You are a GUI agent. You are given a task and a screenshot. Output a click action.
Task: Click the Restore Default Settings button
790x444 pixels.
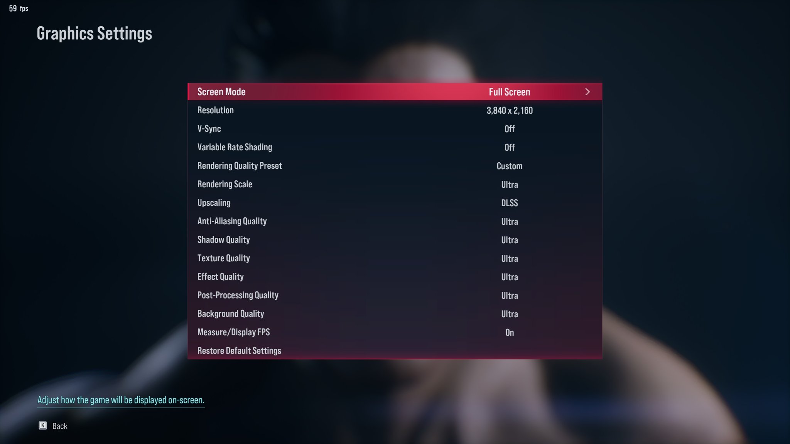[239, 350]
